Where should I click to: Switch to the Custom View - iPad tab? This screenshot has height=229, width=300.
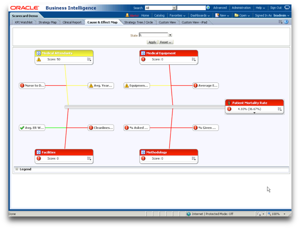coord(195,22)
